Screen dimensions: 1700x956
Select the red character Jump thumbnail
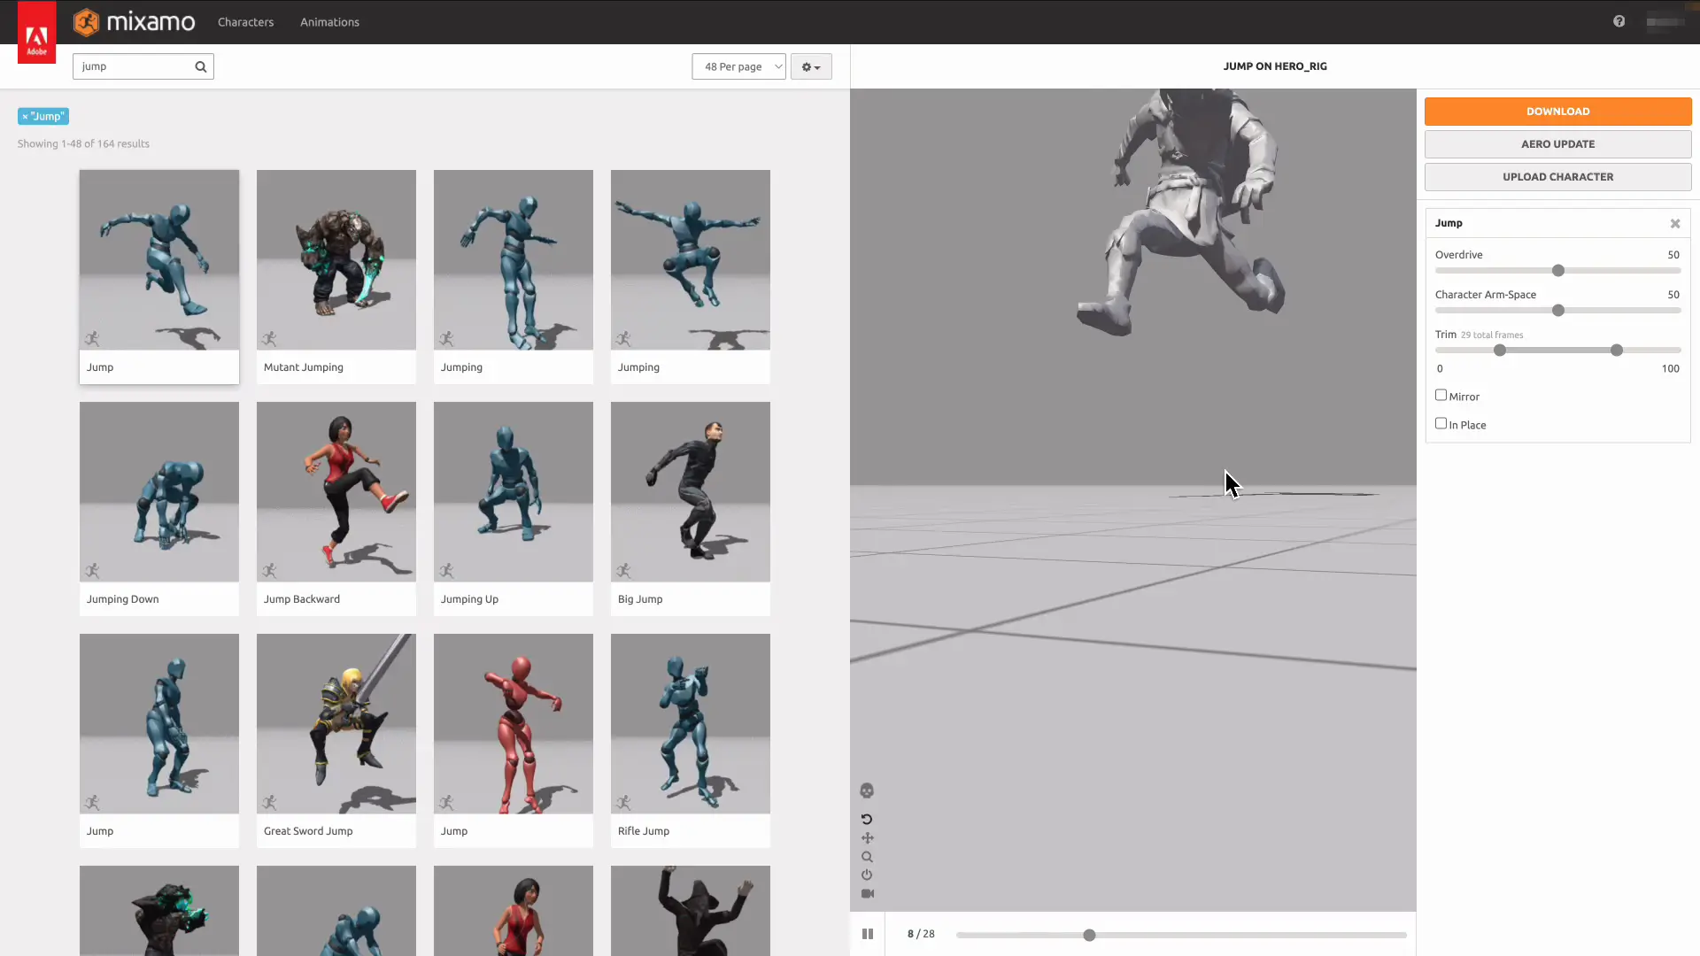point(514,723)
